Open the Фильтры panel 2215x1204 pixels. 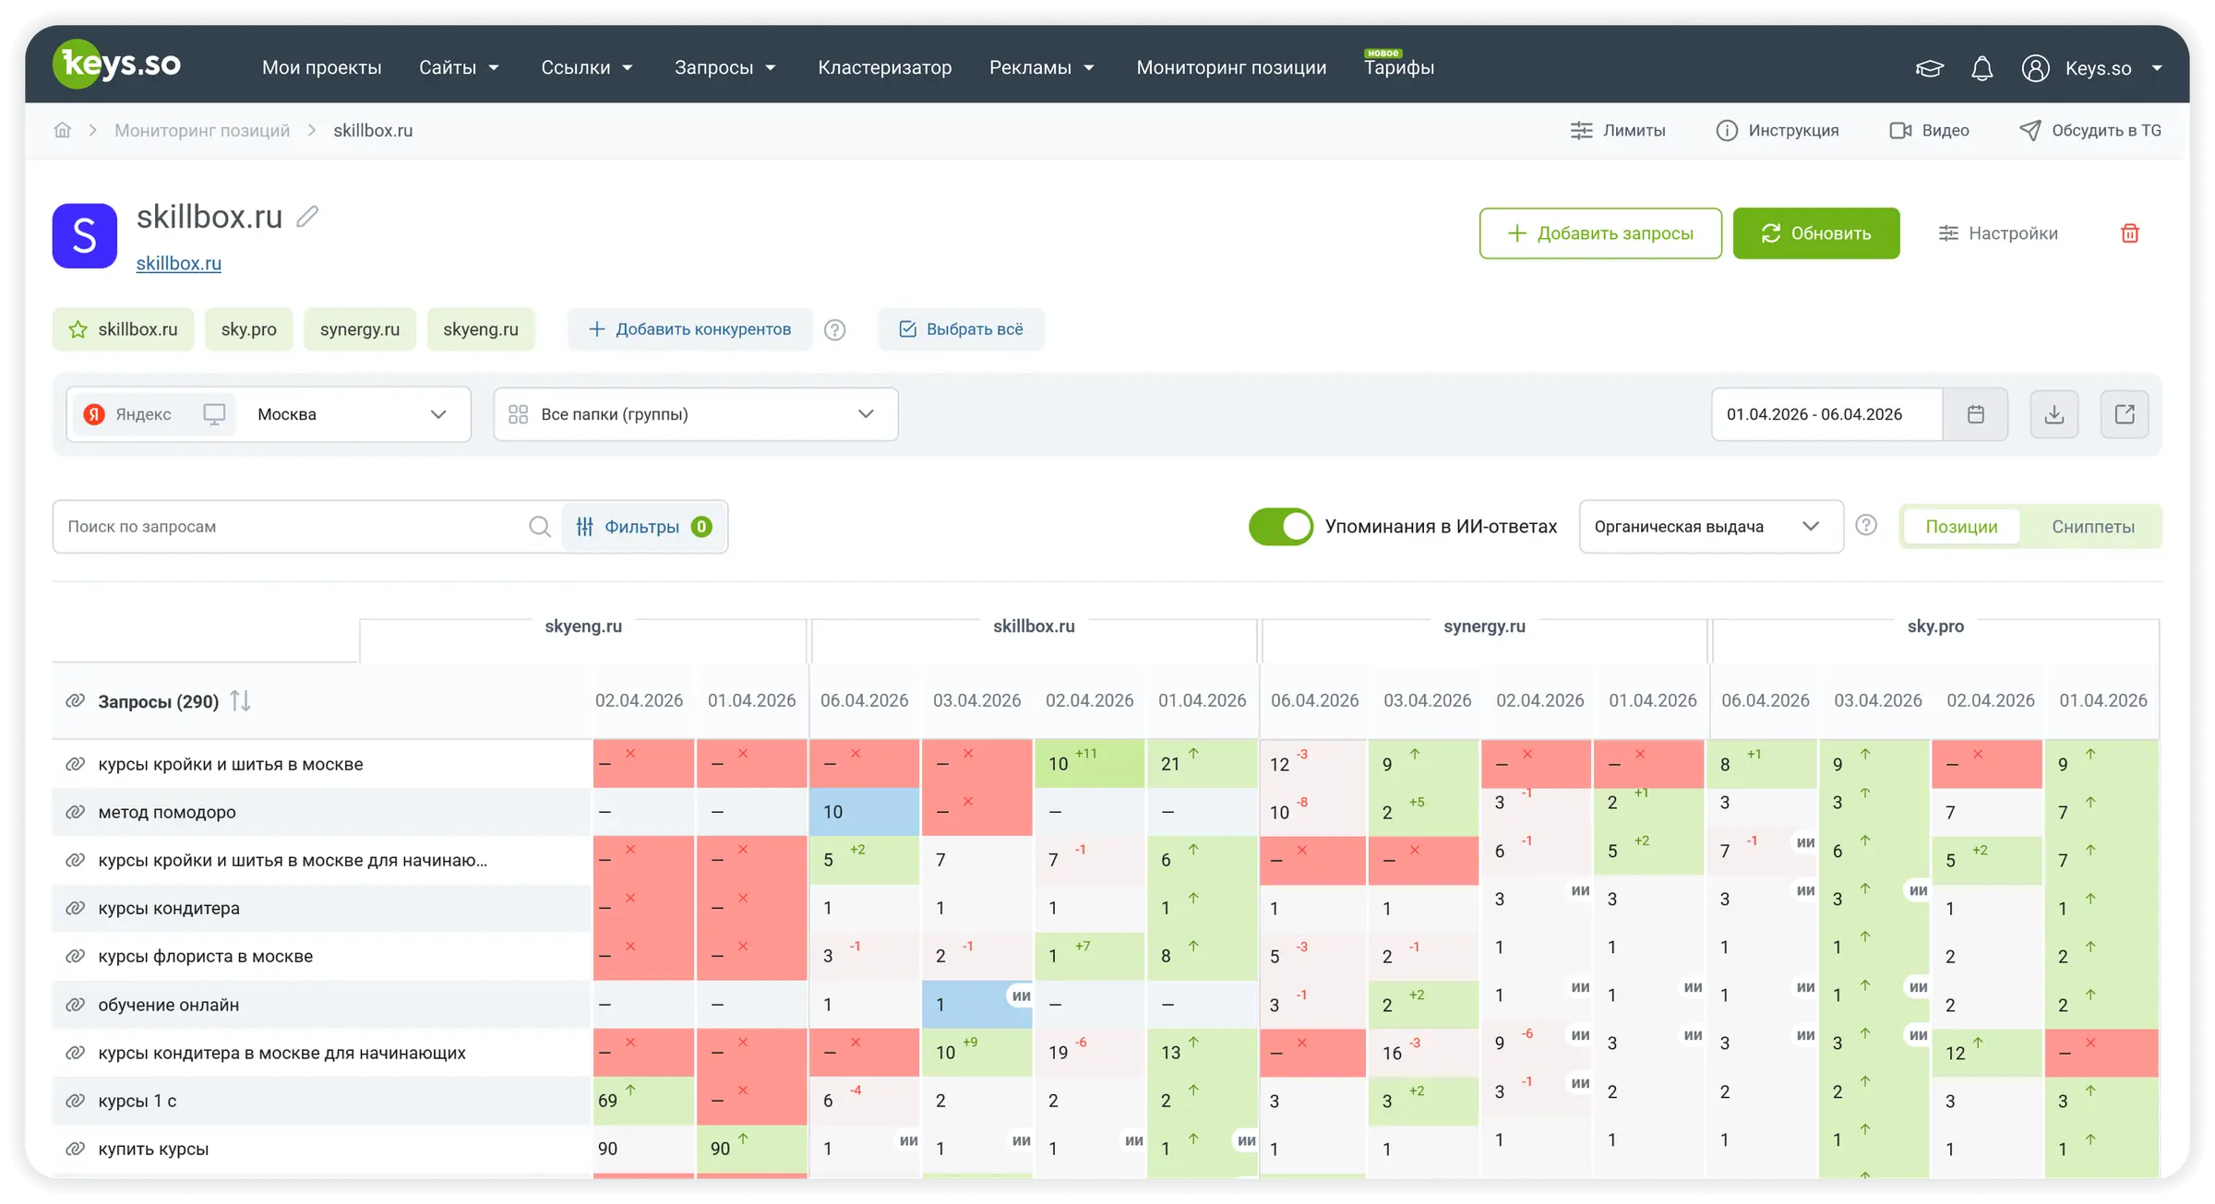pos(644,527)
